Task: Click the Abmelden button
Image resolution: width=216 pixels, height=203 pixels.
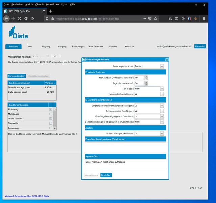Action: [x=200, y=46]
